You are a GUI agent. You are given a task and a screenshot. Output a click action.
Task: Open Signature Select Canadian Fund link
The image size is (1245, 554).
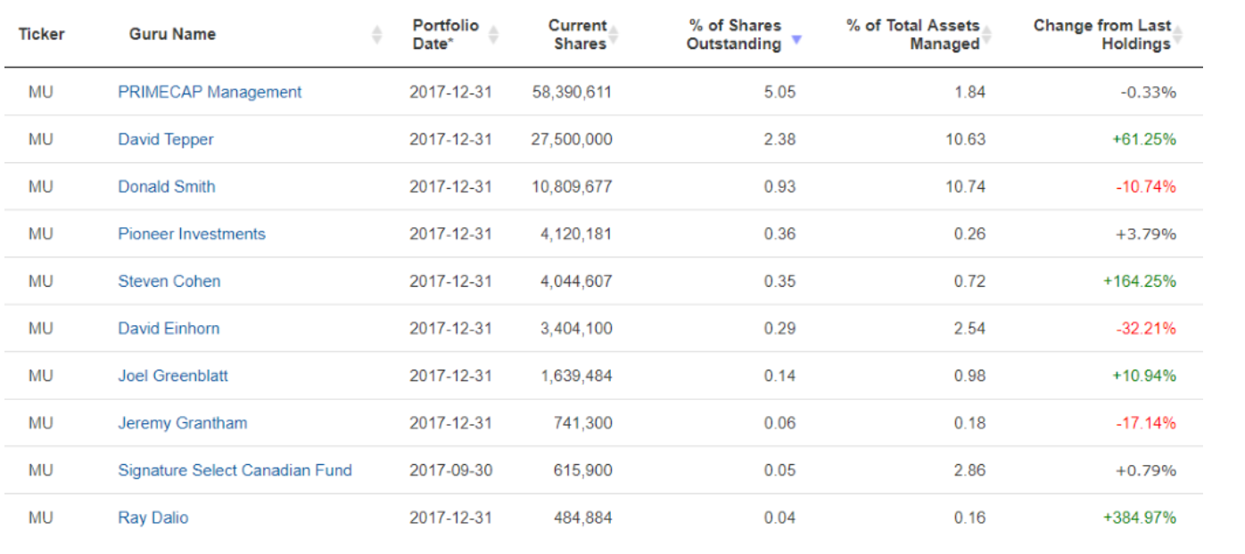(x=235, y=469)
